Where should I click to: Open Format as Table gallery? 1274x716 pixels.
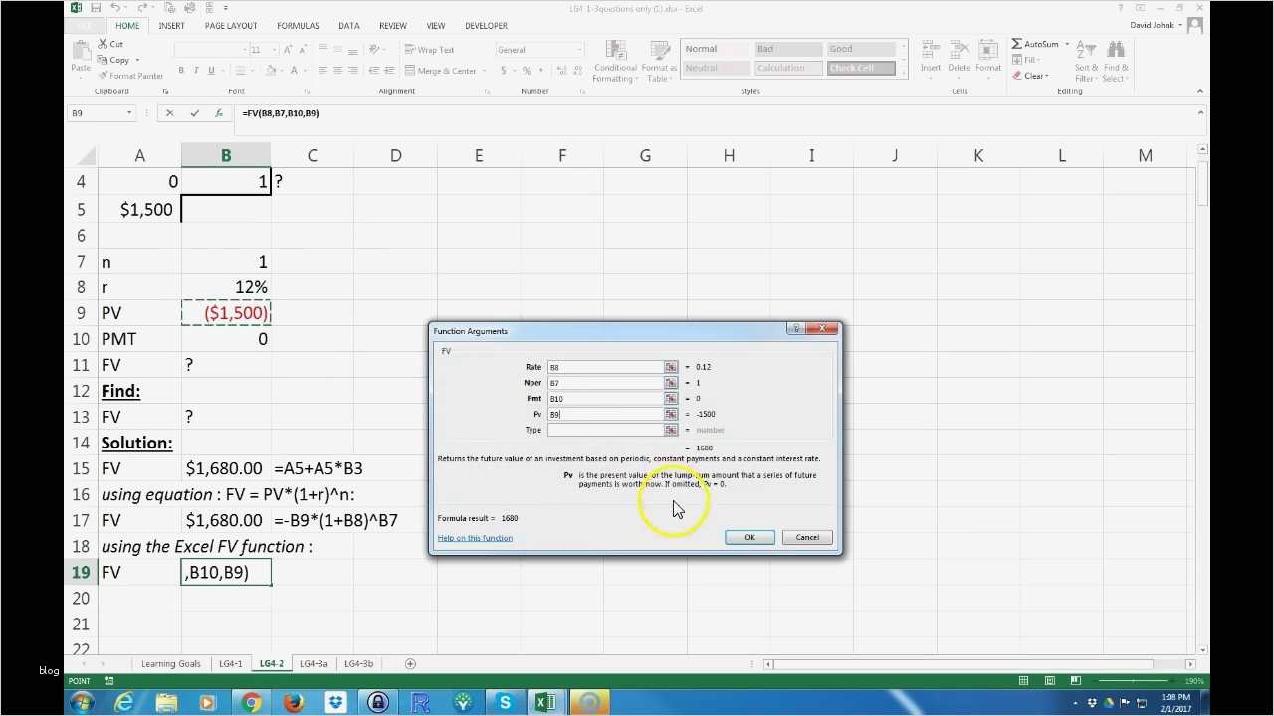(x=659, y=62)
